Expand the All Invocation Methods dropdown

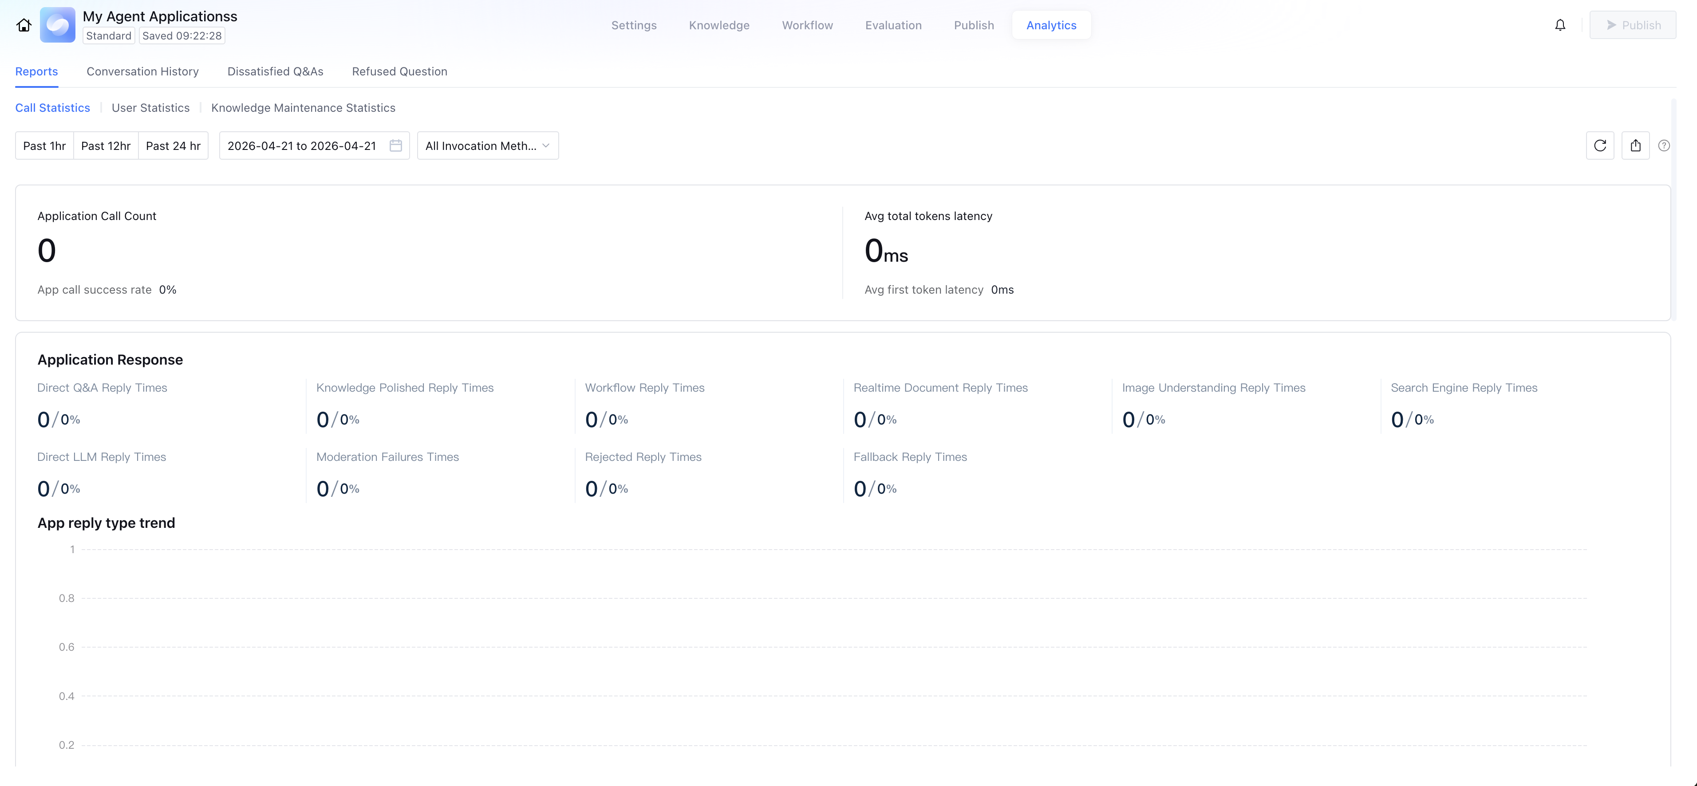[488, 145]
